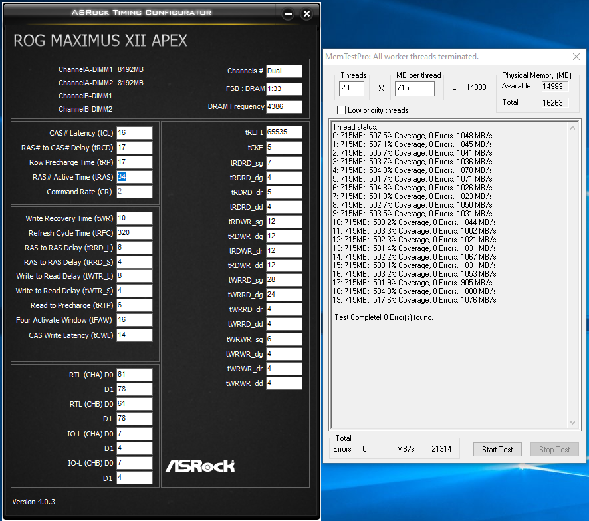Image resolution: width=589 pixels, height=521 pixels.
Task: Select the tCKE value field
Action: pyautogui.click(x=284, y=148)
